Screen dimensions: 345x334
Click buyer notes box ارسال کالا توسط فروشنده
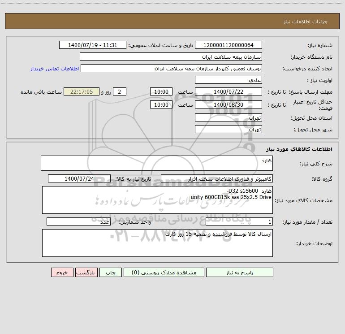pyautogui.click(x=157, y=243)
